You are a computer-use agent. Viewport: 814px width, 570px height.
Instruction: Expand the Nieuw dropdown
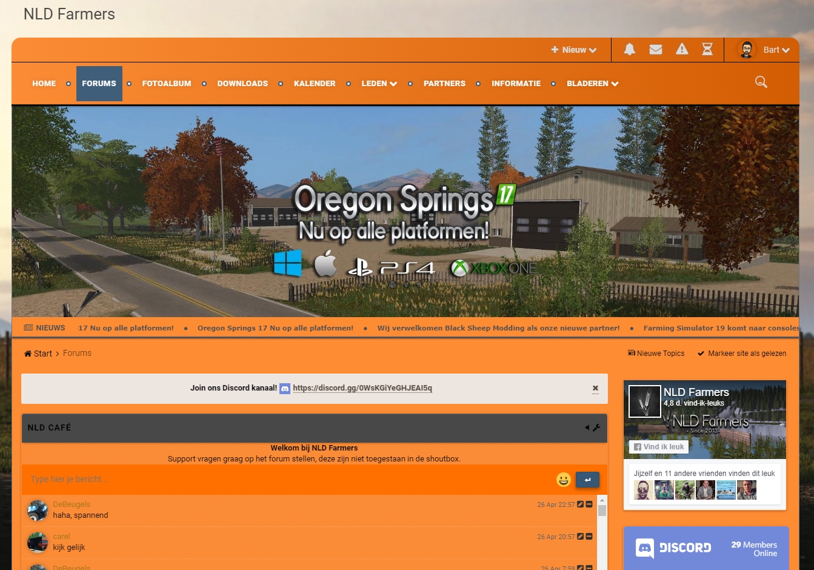pyautogui.click(x=573, y=50)
